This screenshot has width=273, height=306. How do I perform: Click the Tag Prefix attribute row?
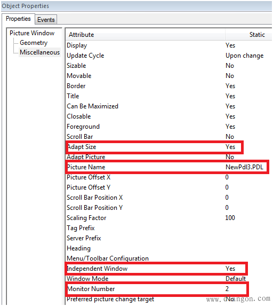click(168, 228)
